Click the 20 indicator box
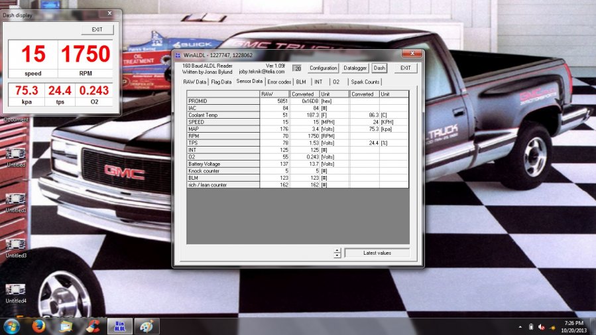596x335 pixels. (298, 68)
